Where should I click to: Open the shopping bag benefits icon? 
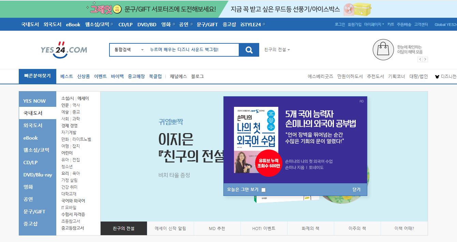coord(383,50)
